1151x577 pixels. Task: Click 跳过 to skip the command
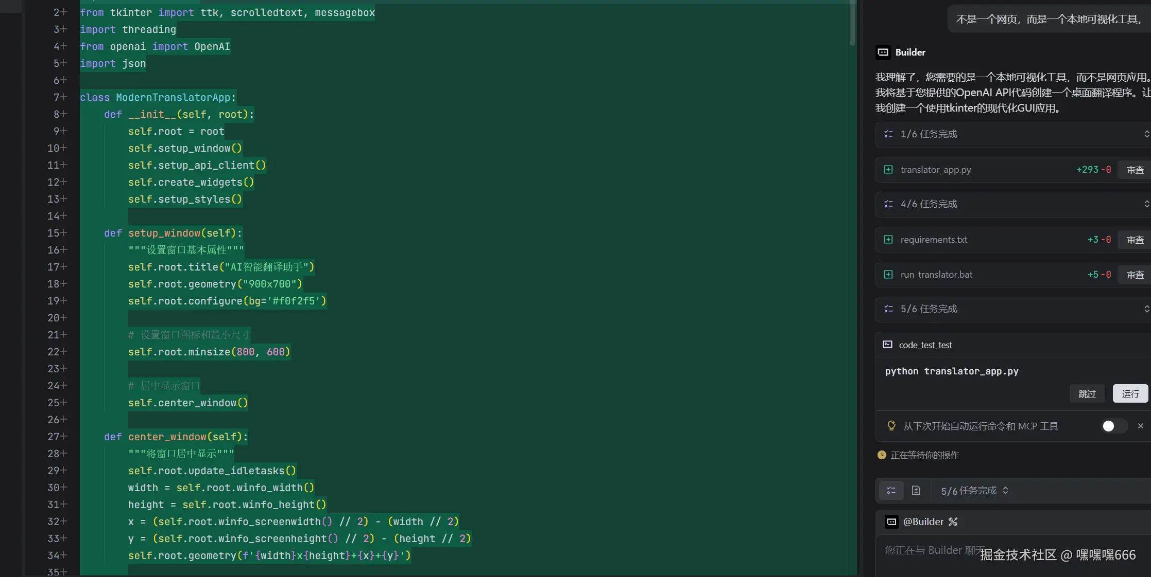[x=1087, y=394]
